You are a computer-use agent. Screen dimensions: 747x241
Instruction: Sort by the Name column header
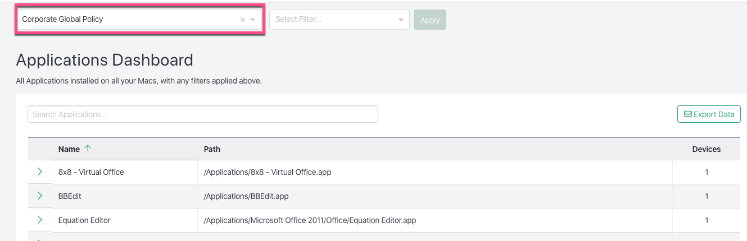69,149
